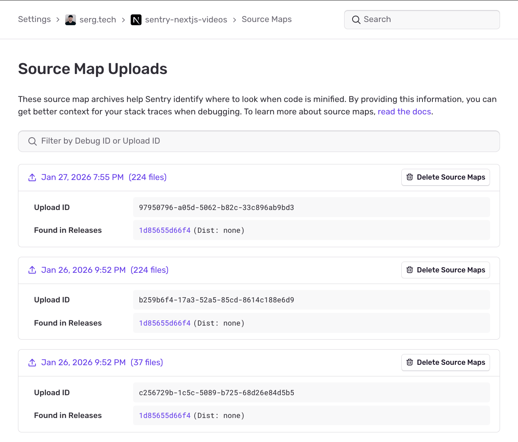
Task: Click the magnifier icon in the Debug ID filter
Action: 32,141
